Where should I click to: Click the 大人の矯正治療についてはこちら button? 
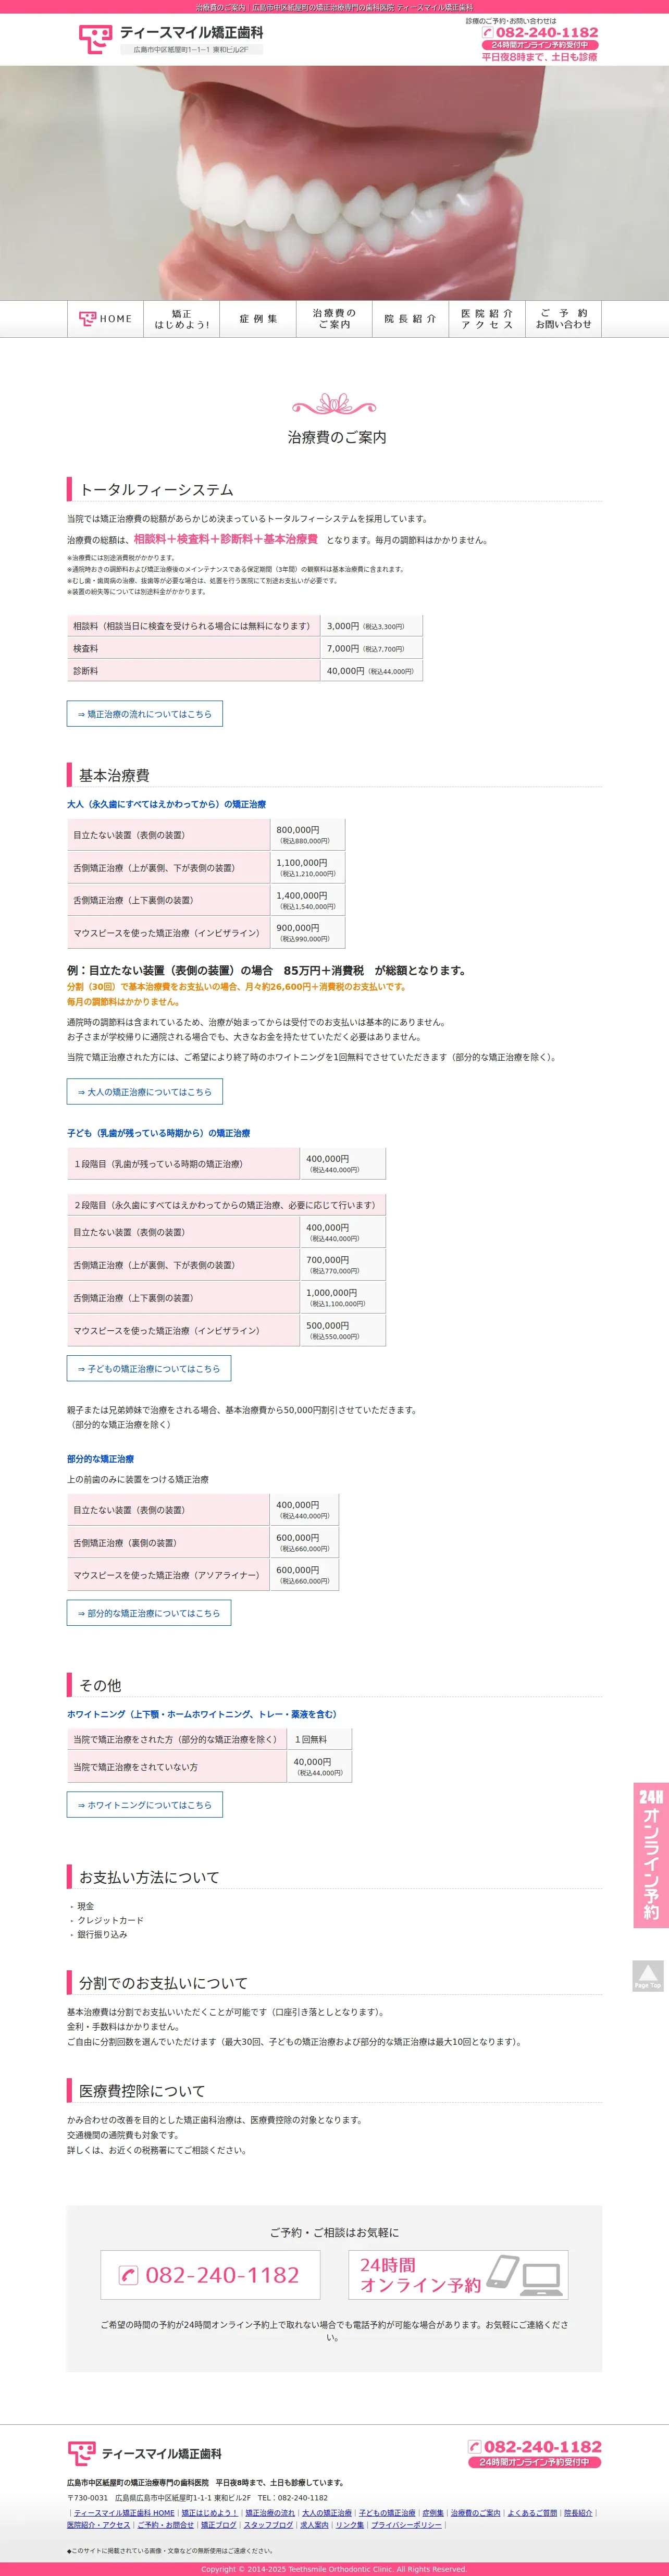(145, 1092)
